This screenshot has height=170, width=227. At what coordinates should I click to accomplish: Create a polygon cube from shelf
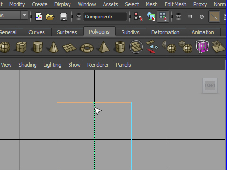click(21, 47)
